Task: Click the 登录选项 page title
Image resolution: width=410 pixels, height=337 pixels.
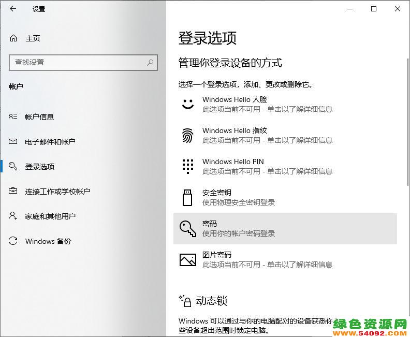Action: [208, 38]
